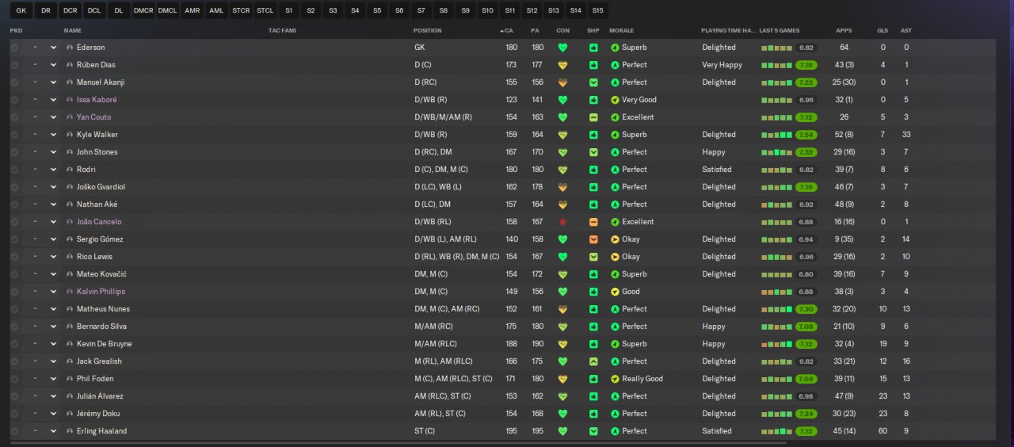Open the position dropdown arrow for Manuel Akanji
This screenshot has width=1014, height=447.
click(x=53, y=82)
